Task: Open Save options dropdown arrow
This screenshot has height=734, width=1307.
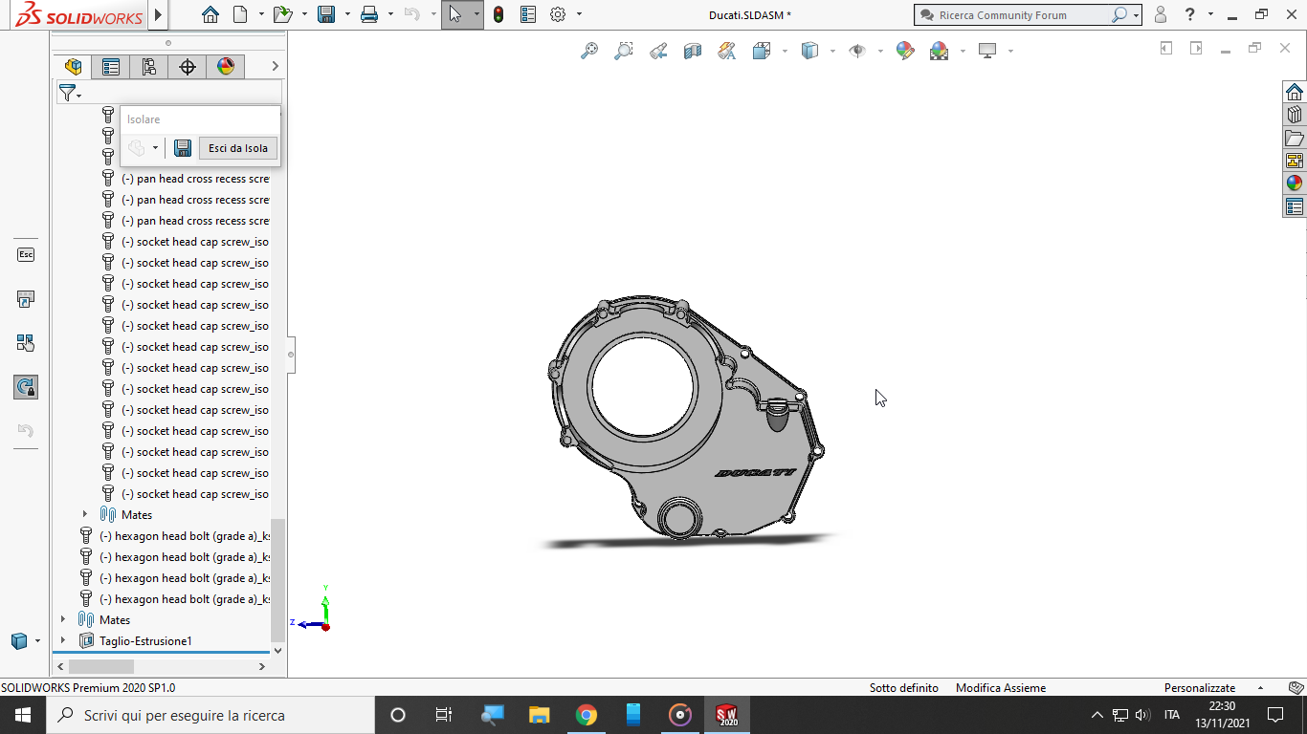Action: [347, 14]
